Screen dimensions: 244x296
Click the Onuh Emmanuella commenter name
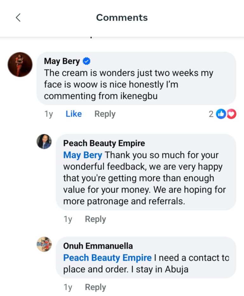point(98,246)
